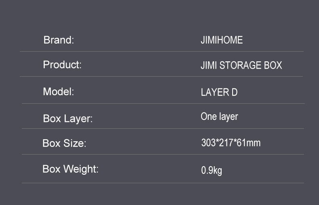
Task: Click the divider line below Product row
Action: [162, 76]
